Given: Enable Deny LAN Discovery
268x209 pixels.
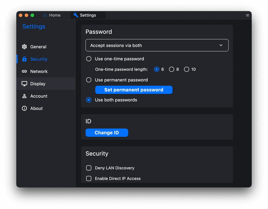Looking at the screenshot, I should [89, 168].
